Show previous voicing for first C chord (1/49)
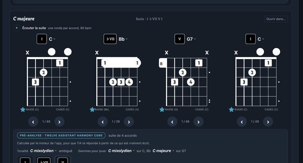 [33, 122]
